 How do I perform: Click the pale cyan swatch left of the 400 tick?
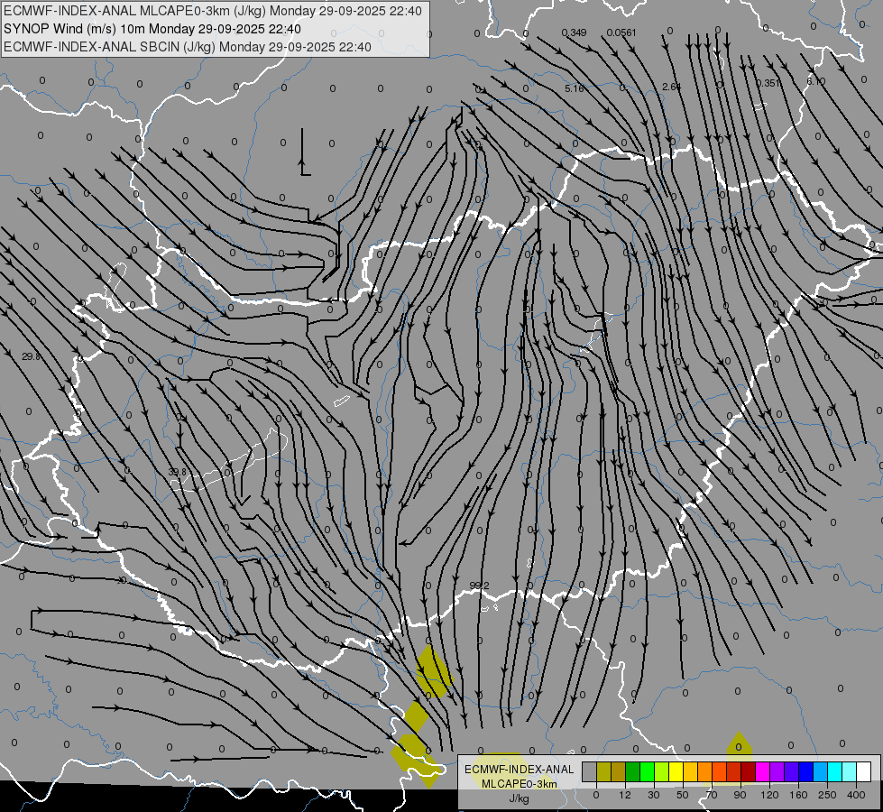pyautogui.click(x=850, y=771)
